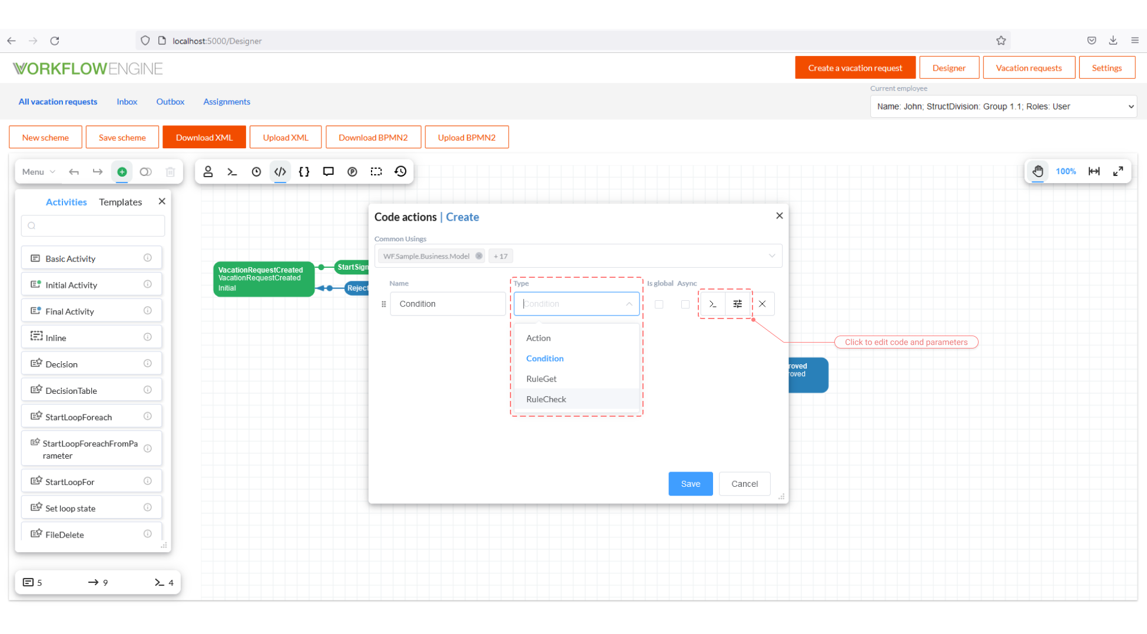Remove the Condition code action row
Image resolution: width=1147 pixels, height=634 pixels.
click(763, 304)
